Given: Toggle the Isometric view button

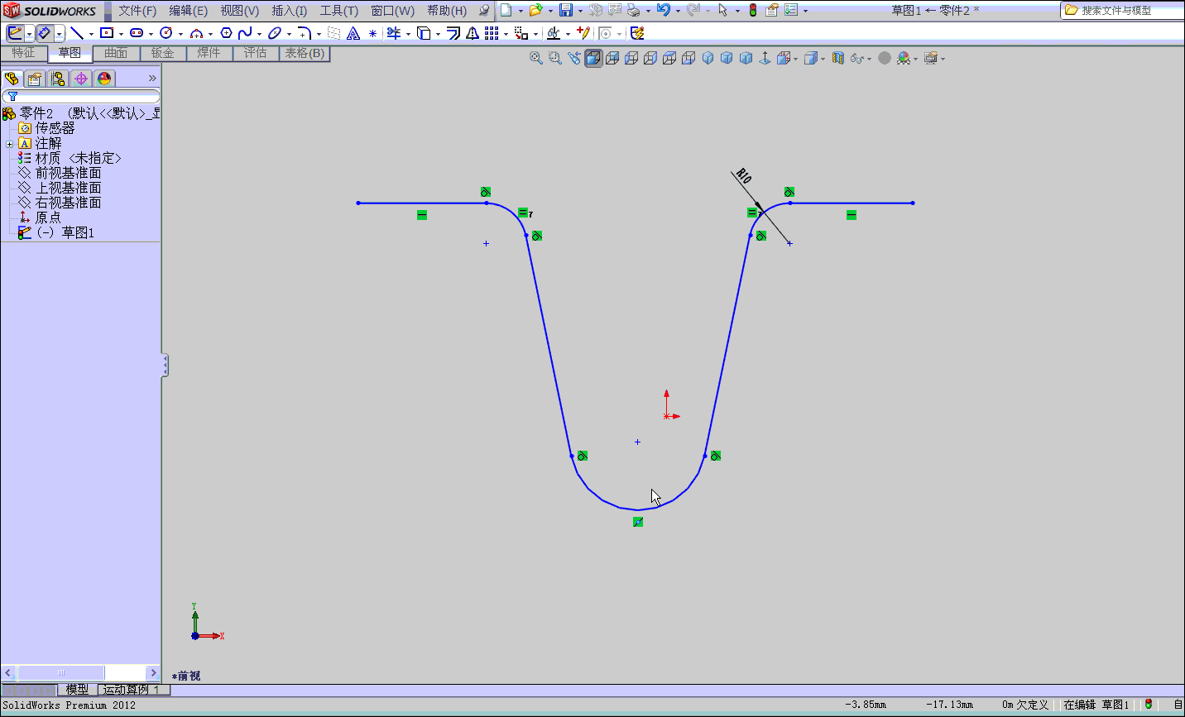Looking at the screenshot, I should [x=708, y=58].
